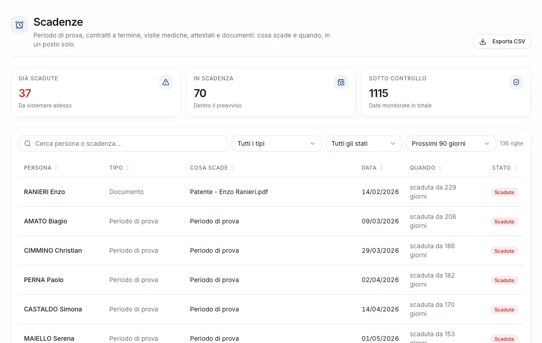Click Patente - Enzo Ranieri.pdf document name

click(x=229, y=192)
